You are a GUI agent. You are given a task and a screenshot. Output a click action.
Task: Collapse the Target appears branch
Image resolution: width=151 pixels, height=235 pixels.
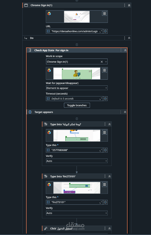pyautogui.click(x=125, y=112)
